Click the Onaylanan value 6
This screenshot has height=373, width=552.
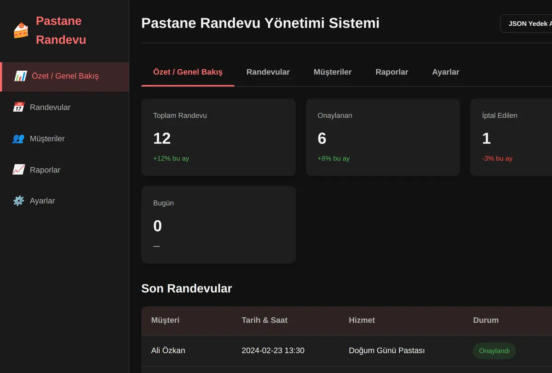click(x=322, y=138)
